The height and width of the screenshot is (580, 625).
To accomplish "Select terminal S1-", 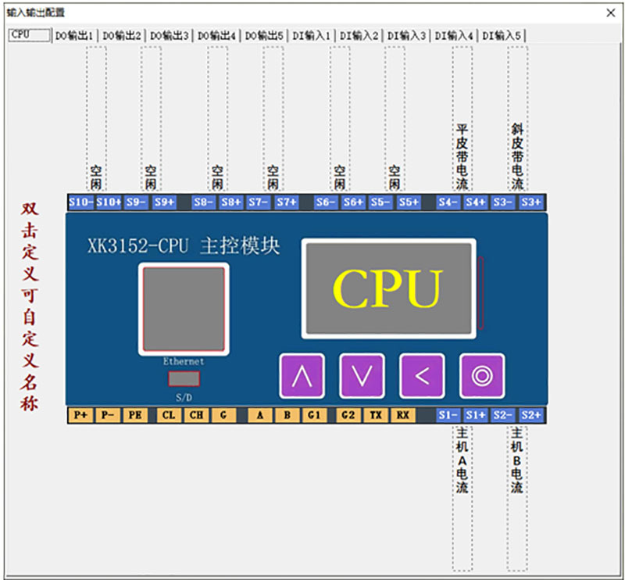I will (448, 415).
